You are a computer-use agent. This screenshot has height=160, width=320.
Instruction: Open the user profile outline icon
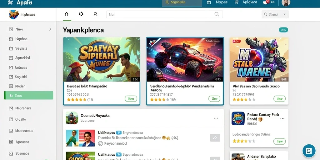(x=95, y=14)
